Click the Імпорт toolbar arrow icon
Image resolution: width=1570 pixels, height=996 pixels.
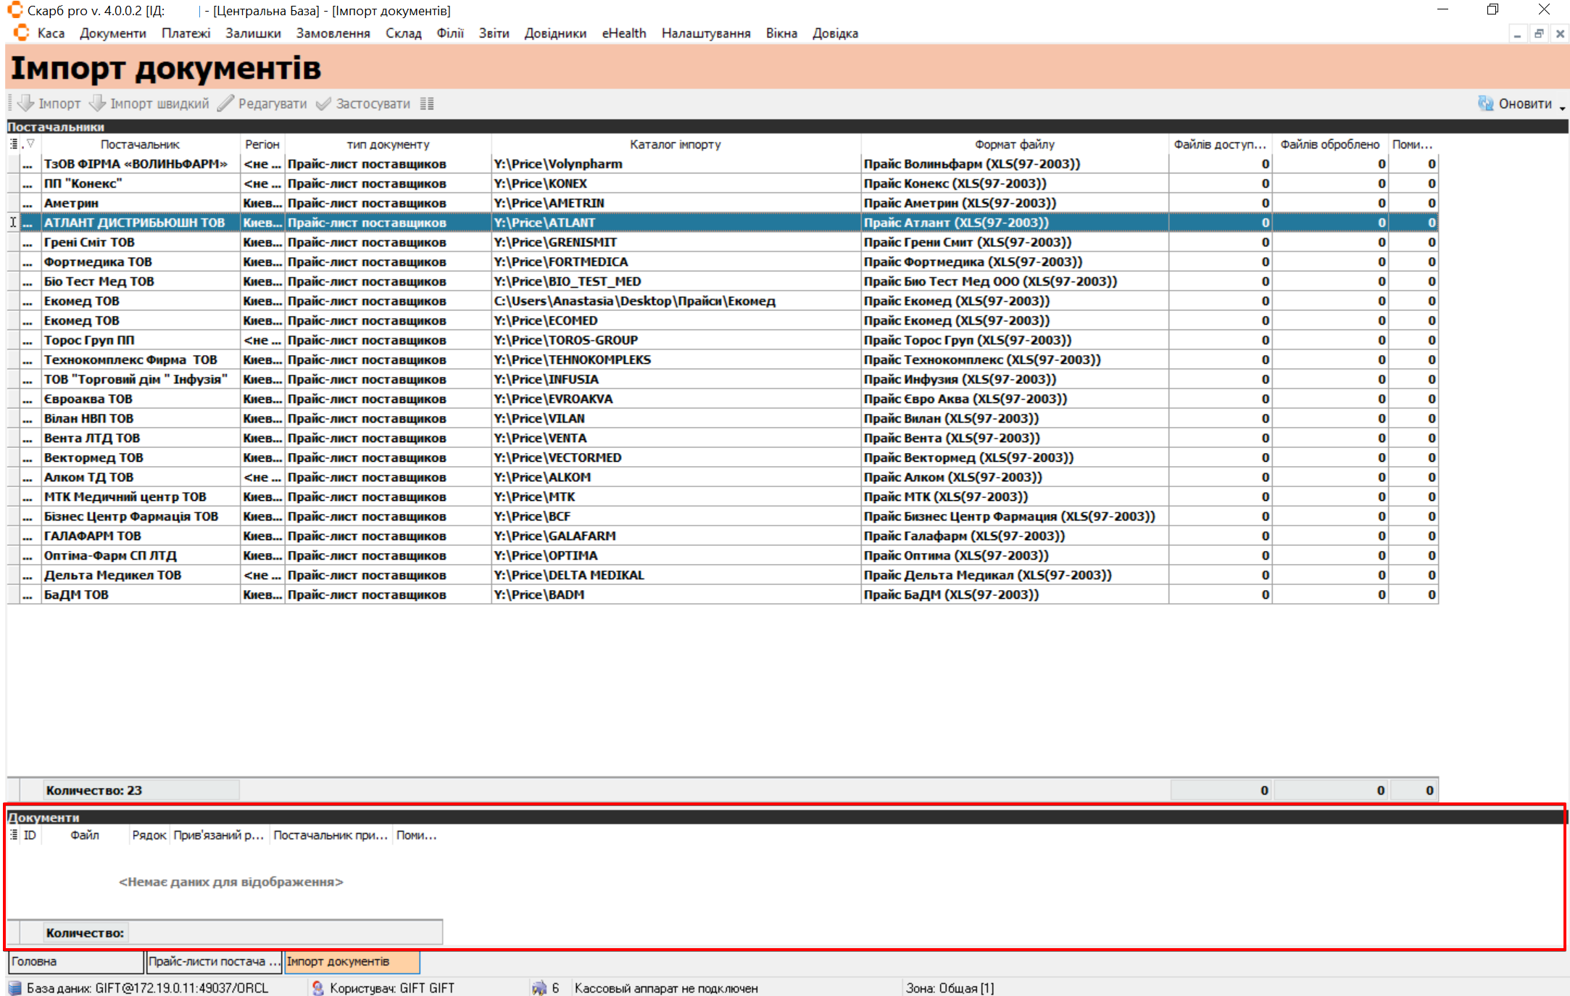tap(26, 103)
